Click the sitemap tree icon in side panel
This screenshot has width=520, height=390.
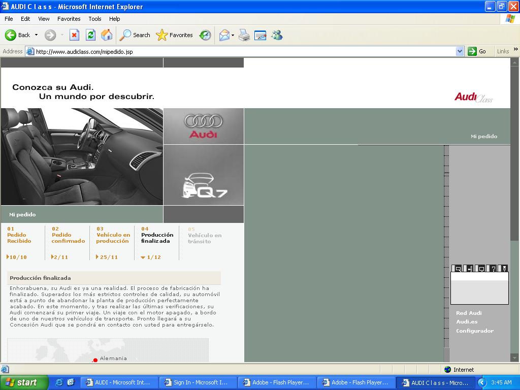pyautogui.click(x=469, y=268)
